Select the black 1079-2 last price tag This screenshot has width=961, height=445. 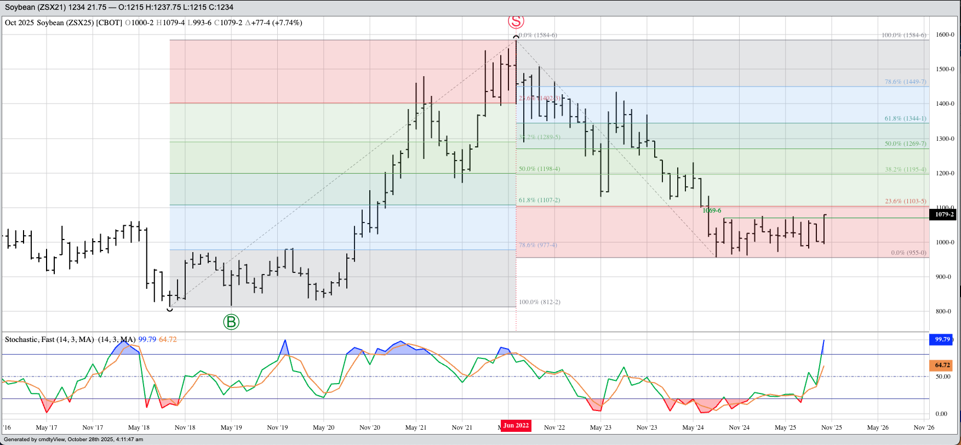(x=943, y=214)
